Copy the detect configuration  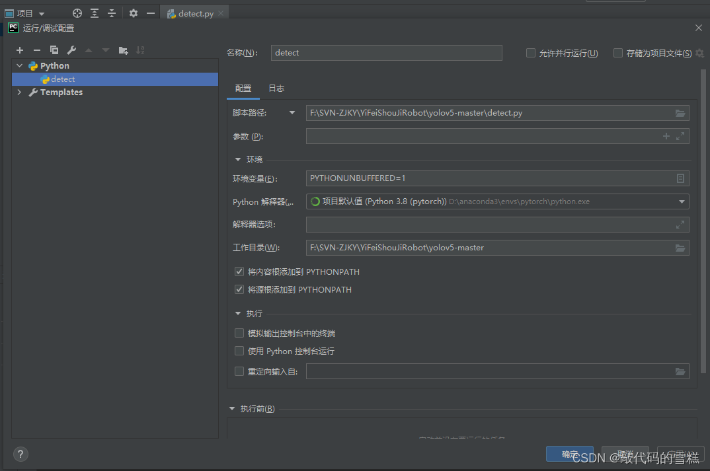[54, 50]
